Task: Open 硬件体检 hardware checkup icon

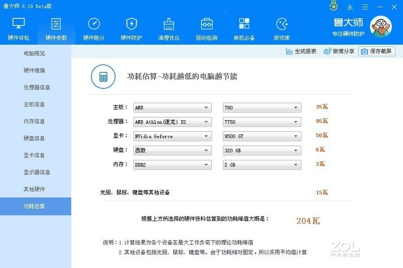Action: coord(19,24)
